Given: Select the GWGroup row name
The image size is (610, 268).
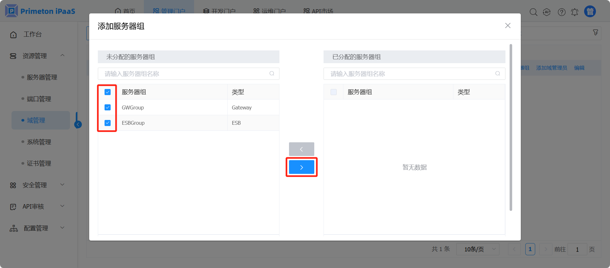Looking at the screenshot, I should (133, 108).
